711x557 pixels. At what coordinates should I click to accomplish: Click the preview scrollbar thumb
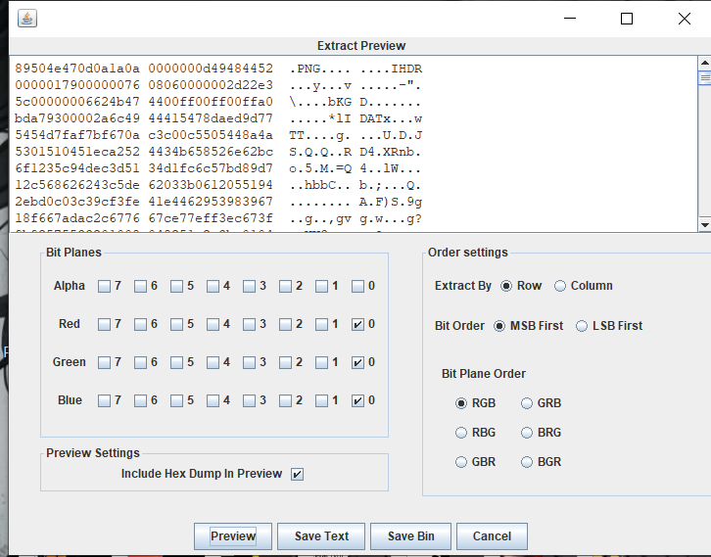pos(705,77)
